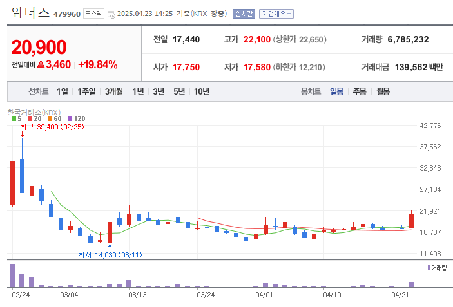Screen dimensions: 453x307
Task: Click the +19.84% change rate
Action: click(x=98, y=64)
